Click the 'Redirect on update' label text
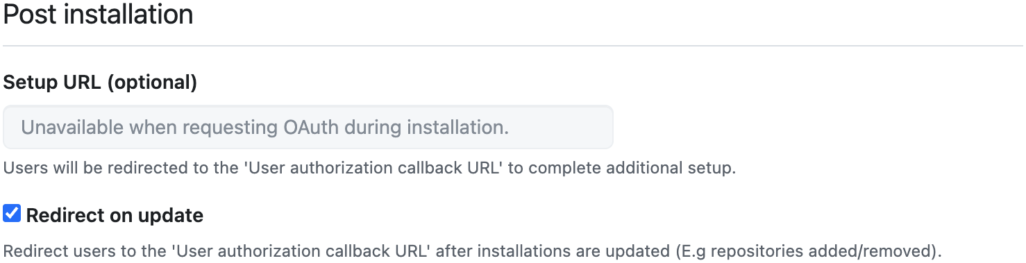The image size is (1026, 263). tap(115, 215)
